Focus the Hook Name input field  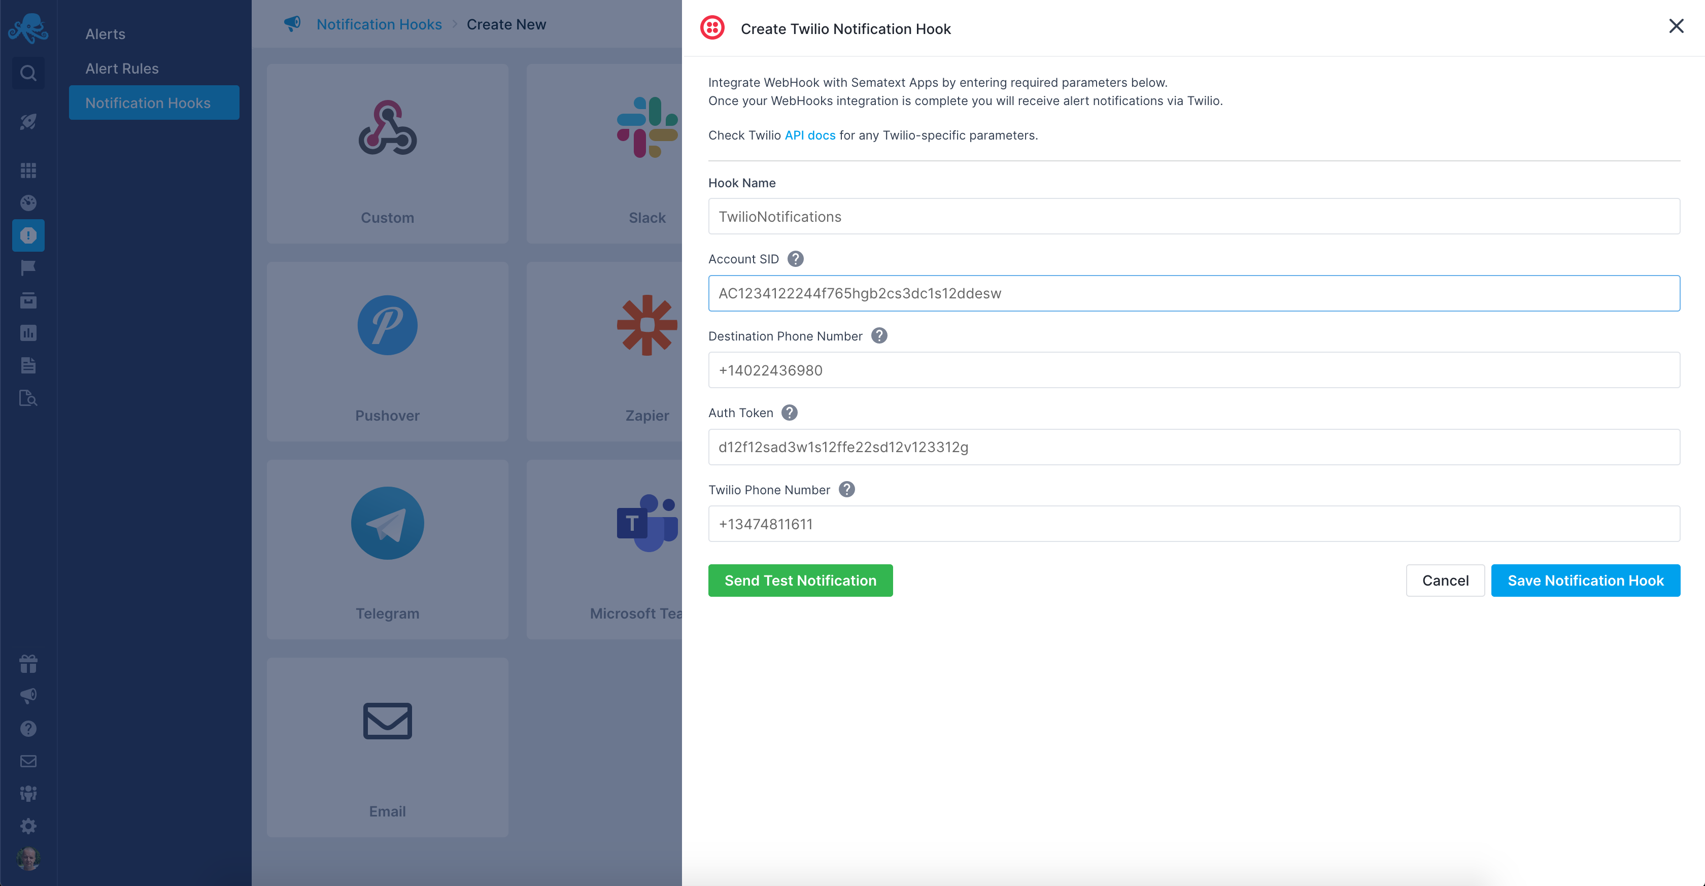tap(1193, 216)
